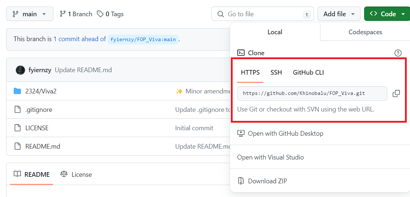This screenshot has width=410, height=197.
Task: Click the clone URL text field
Action: [312, 93]
